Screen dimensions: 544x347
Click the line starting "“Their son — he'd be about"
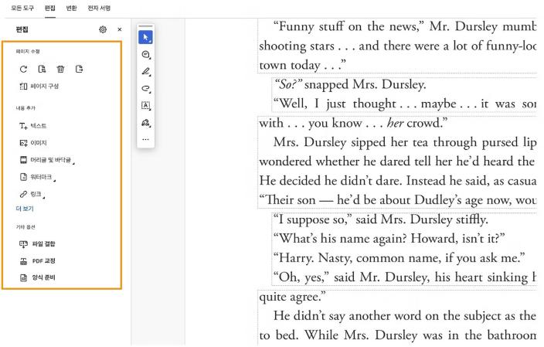[398, 200]
